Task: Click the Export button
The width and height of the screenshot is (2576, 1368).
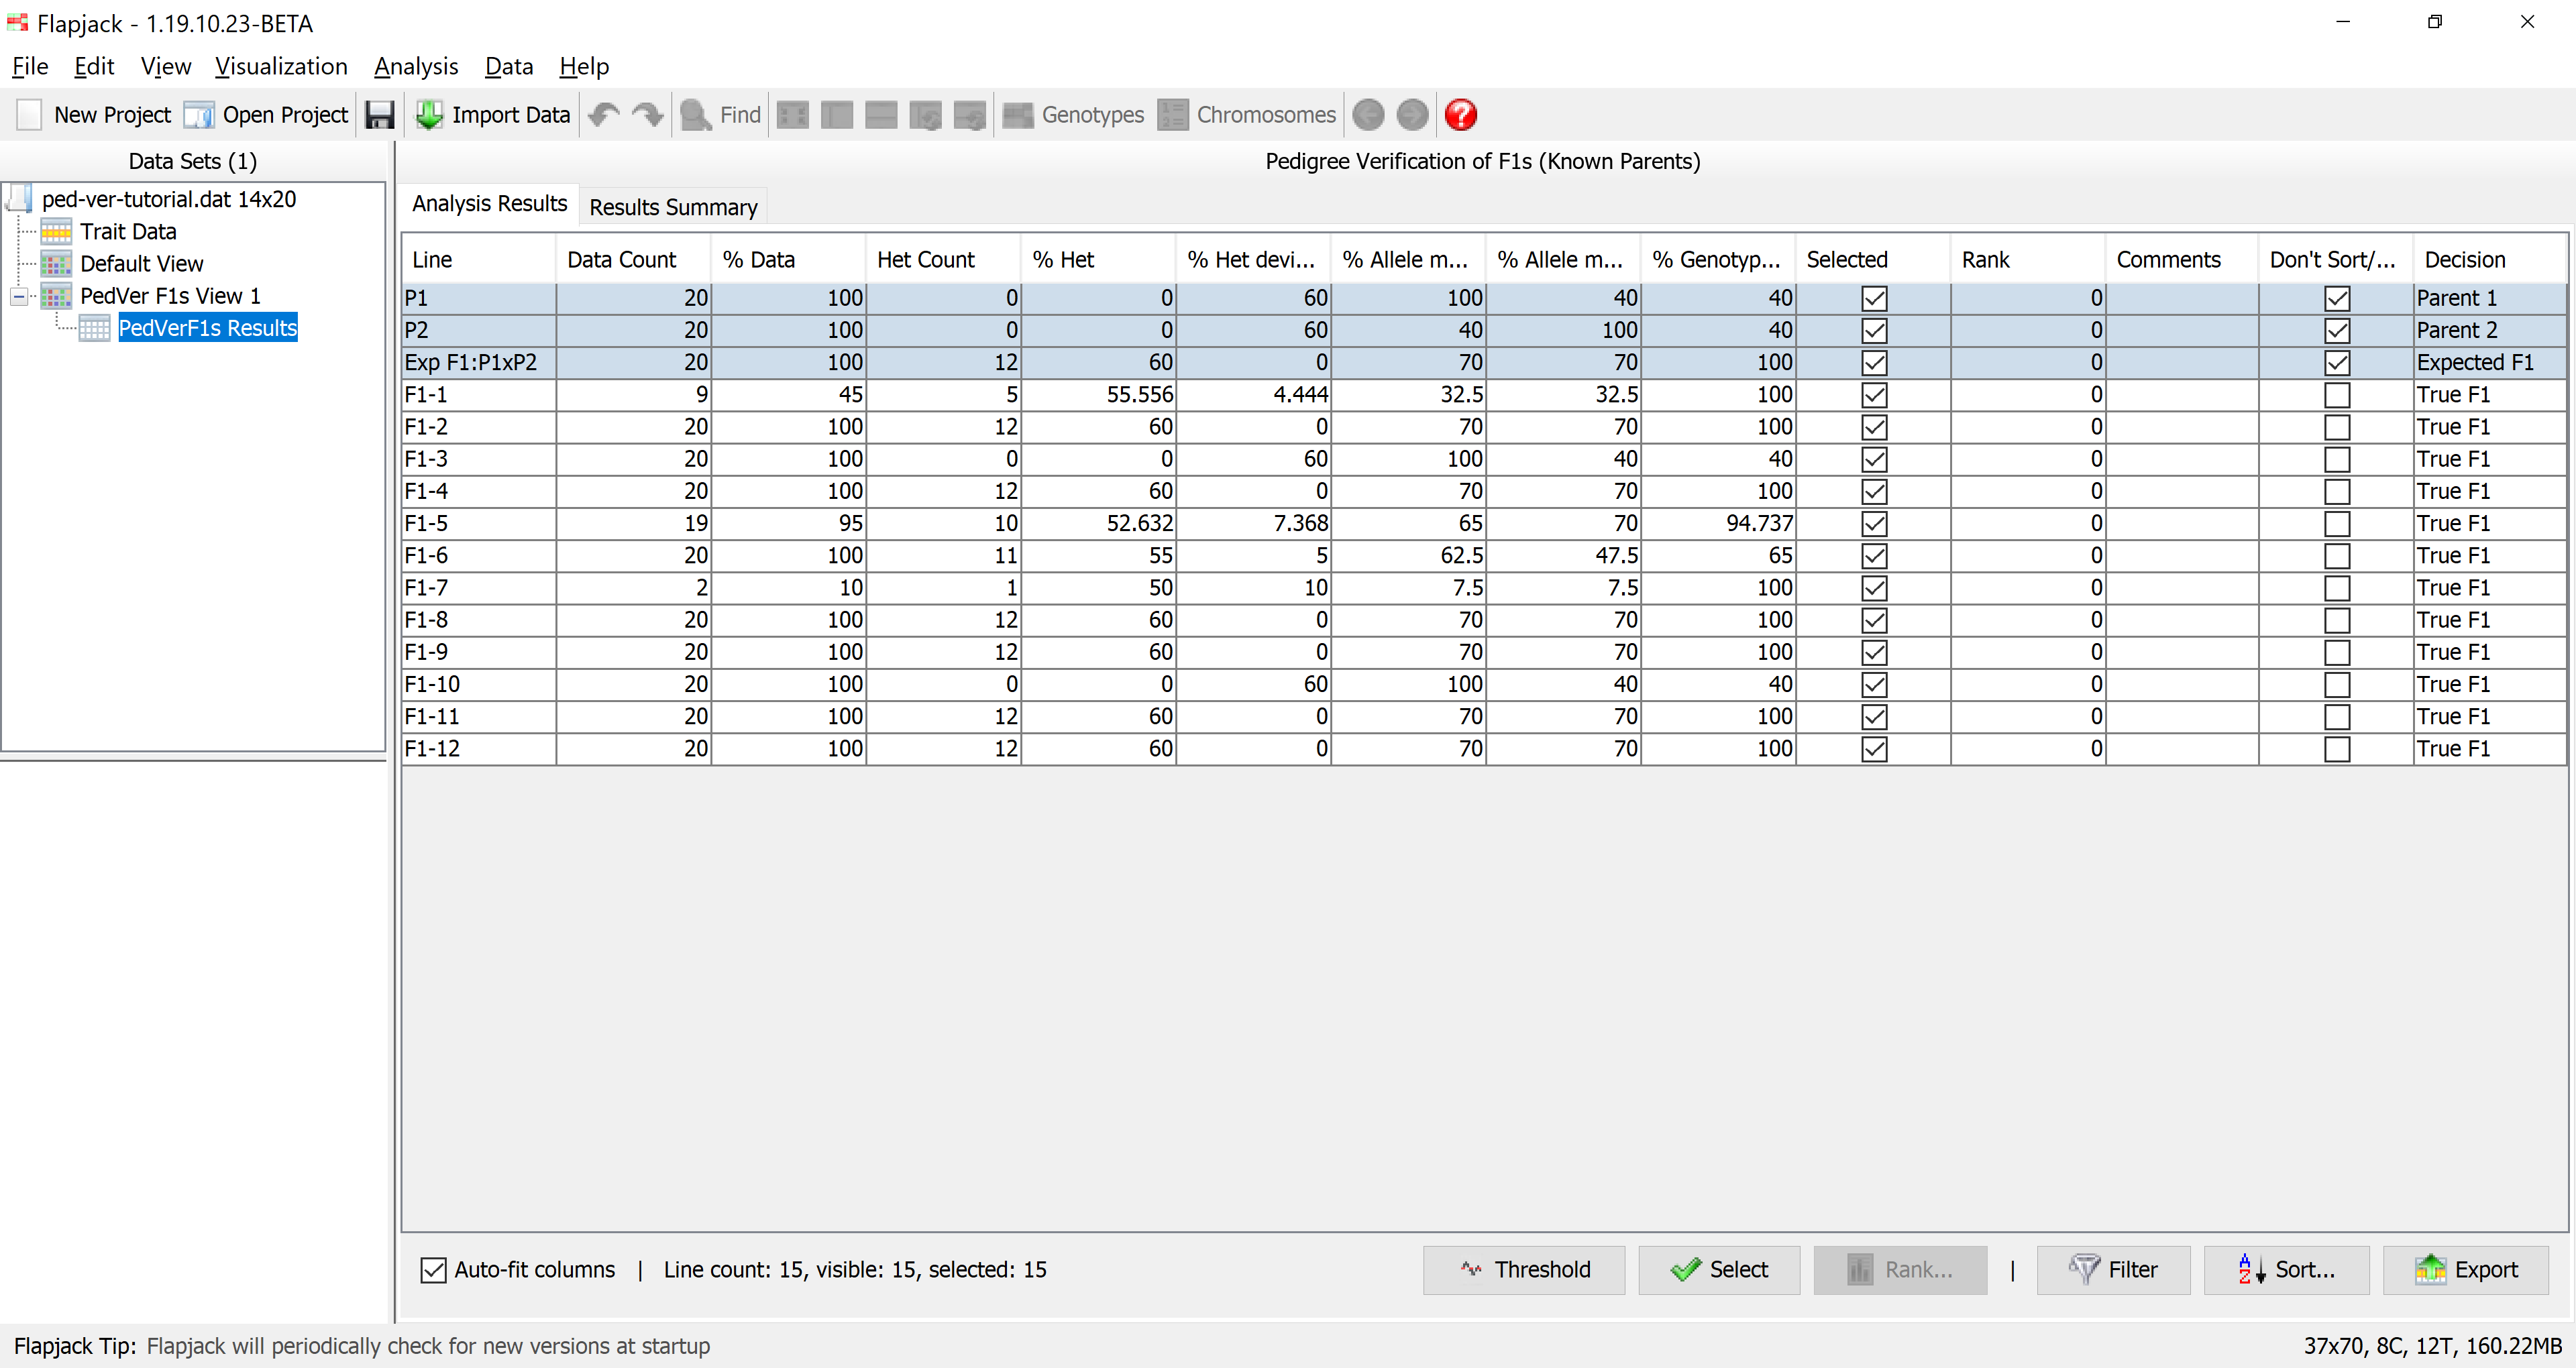Action: pyautogui.click(x=2465, y=1270)
